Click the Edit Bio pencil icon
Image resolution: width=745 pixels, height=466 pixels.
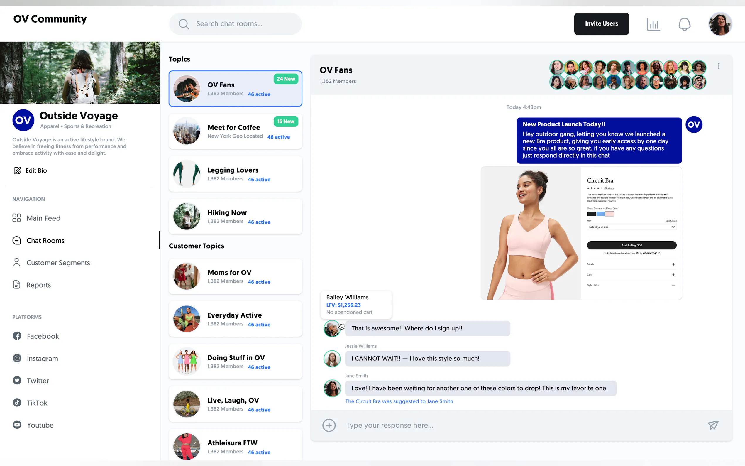[18, 170]
